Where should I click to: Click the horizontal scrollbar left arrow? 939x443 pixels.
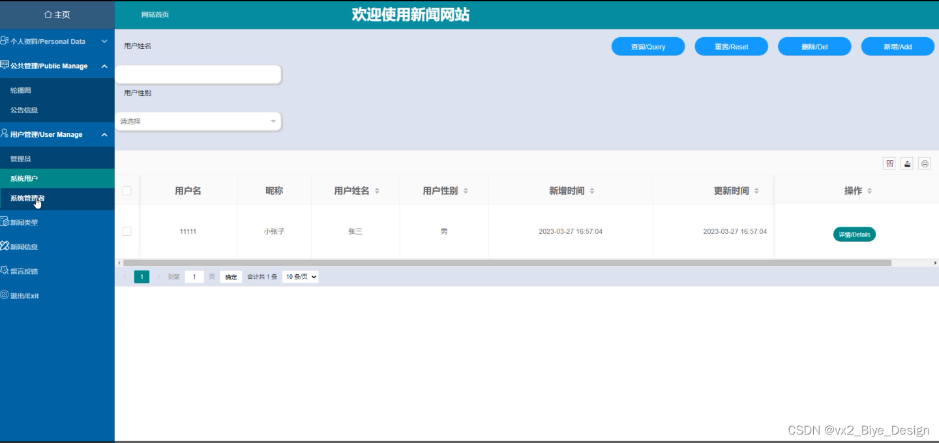[x=118, y=263]
